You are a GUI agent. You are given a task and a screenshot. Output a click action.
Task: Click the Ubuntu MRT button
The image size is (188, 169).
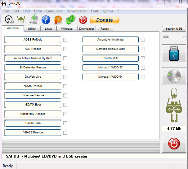(110, 58)
